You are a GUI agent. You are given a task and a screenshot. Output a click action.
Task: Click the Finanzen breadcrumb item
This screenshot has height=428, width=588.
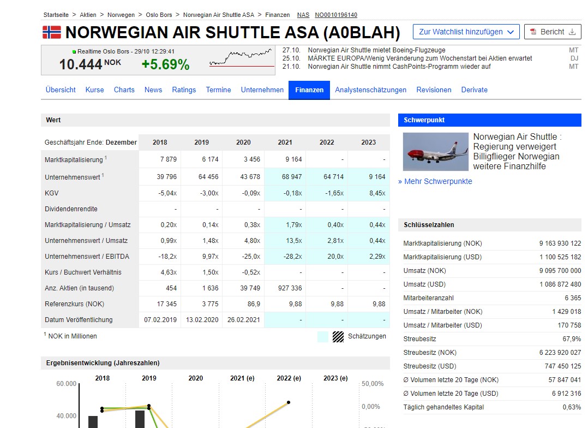click(278, 15)
